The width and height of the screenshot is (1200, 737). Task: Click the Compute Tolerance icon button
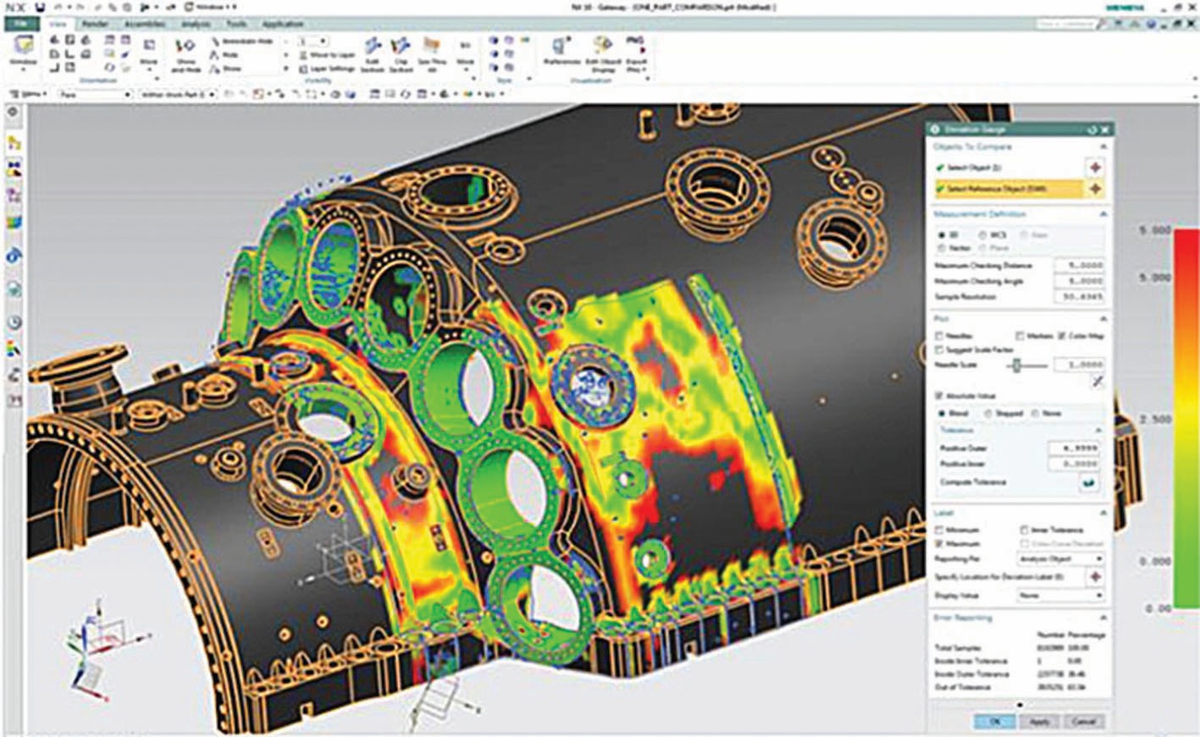click(x=1088, y=483)
